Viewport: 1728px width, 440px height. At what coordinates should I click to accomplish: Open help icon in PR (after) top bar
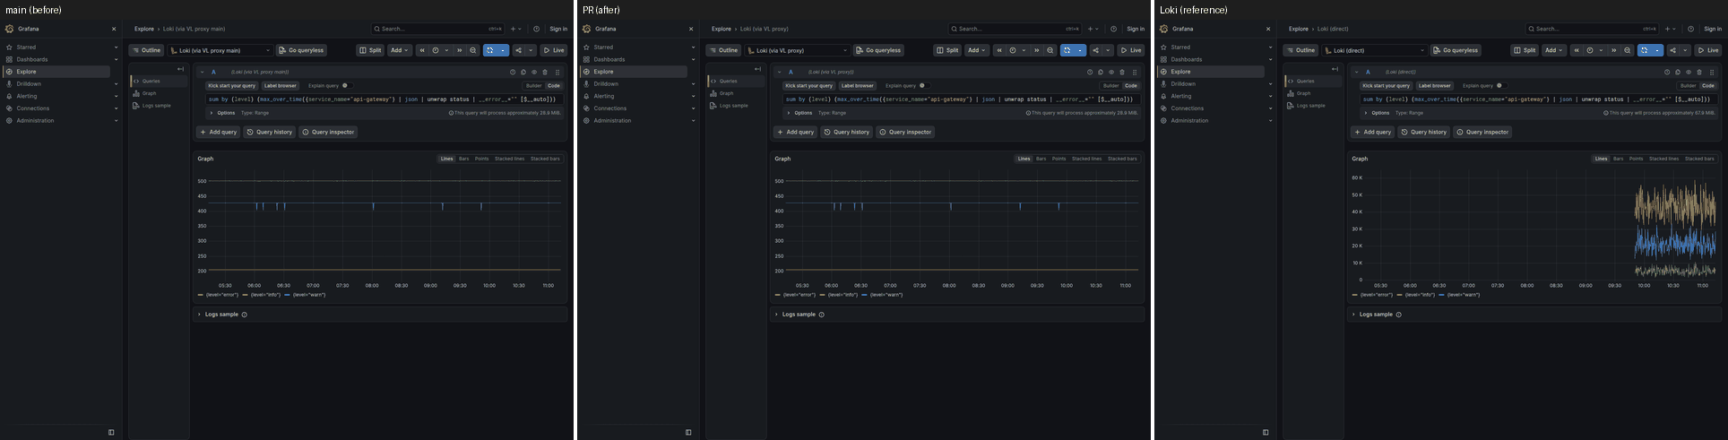1113,29
